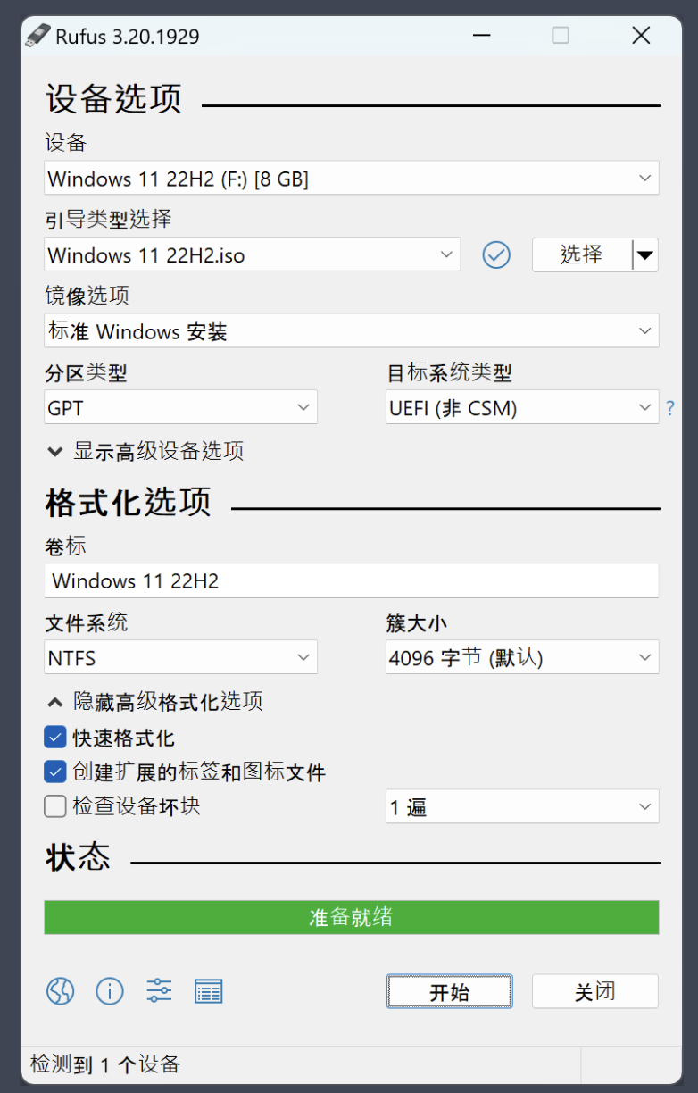The image size is (698, 1093).
Task: Open the settings sliders icon
Action: tap(159, 991)
